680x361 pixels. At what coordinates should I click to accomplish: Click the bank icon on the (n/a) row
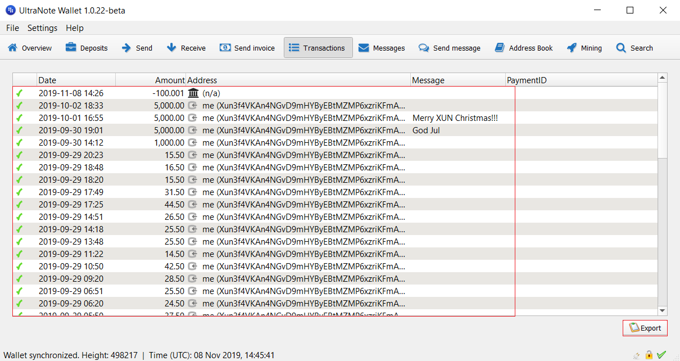[193, 93]
